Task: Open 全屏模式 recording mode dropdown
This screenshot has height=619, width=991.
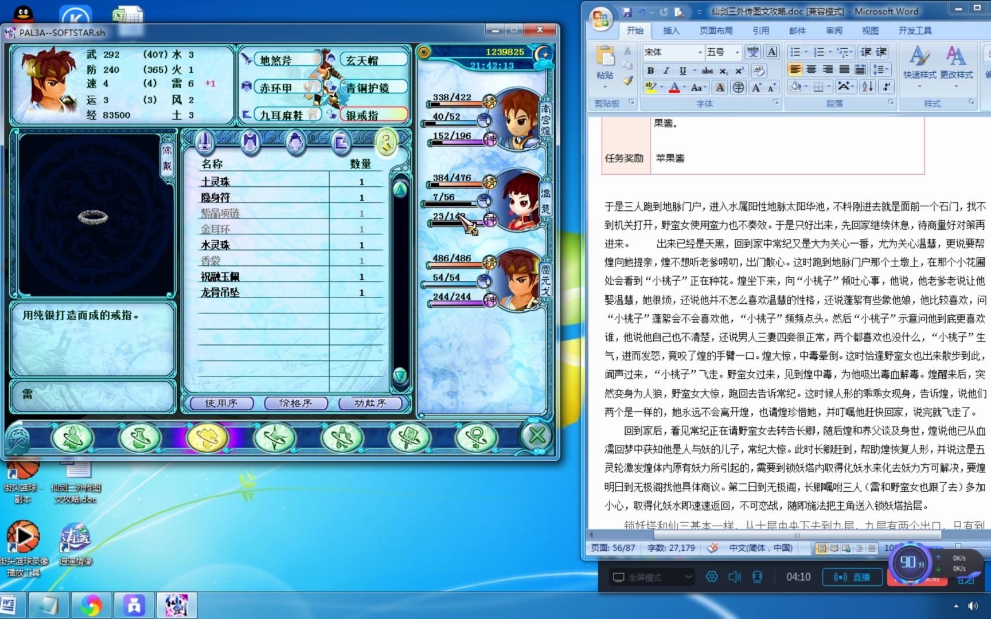Action: click(x=652, y=577)
